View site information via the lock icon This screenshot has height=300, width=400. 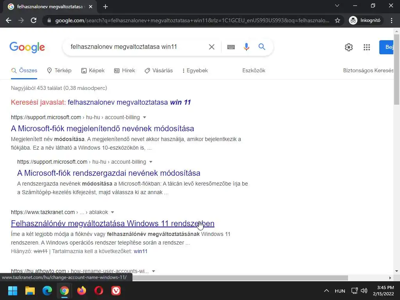click(x=49, y=20)
